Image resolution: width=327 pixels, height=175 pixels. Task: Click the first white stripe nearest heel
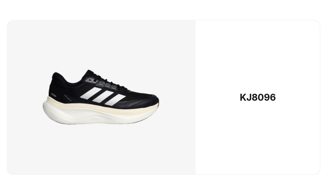tap(91, 93)
